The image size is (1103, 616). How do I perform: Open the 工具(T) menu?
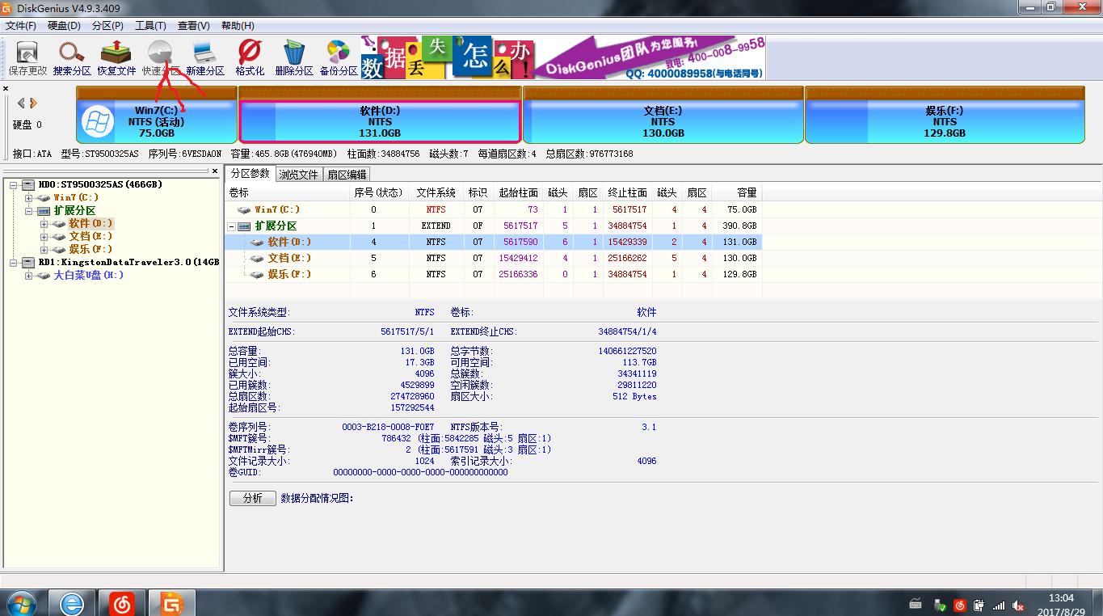click(x=150, y=26)
